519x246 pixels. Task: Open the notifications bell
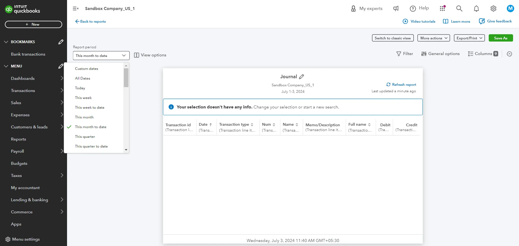pos(476,9)
